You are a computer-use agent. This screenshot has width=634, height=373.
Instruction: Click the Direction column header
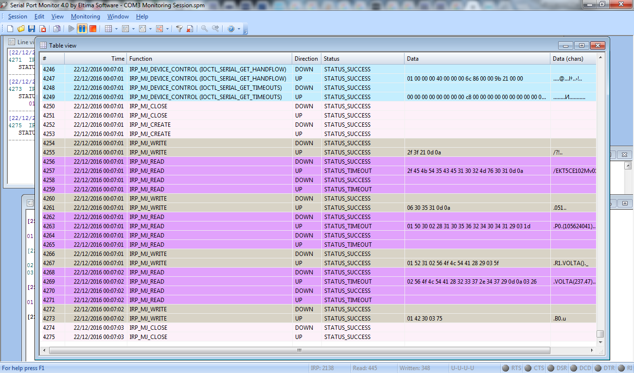tap(306, 58)
